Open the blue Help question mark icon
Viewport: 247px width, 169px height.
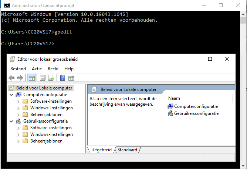point(63,78)
